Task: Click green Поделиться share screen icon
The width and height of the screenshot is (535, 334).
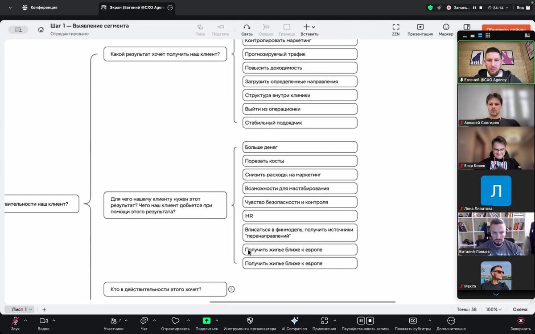Action: coord(206,321)
